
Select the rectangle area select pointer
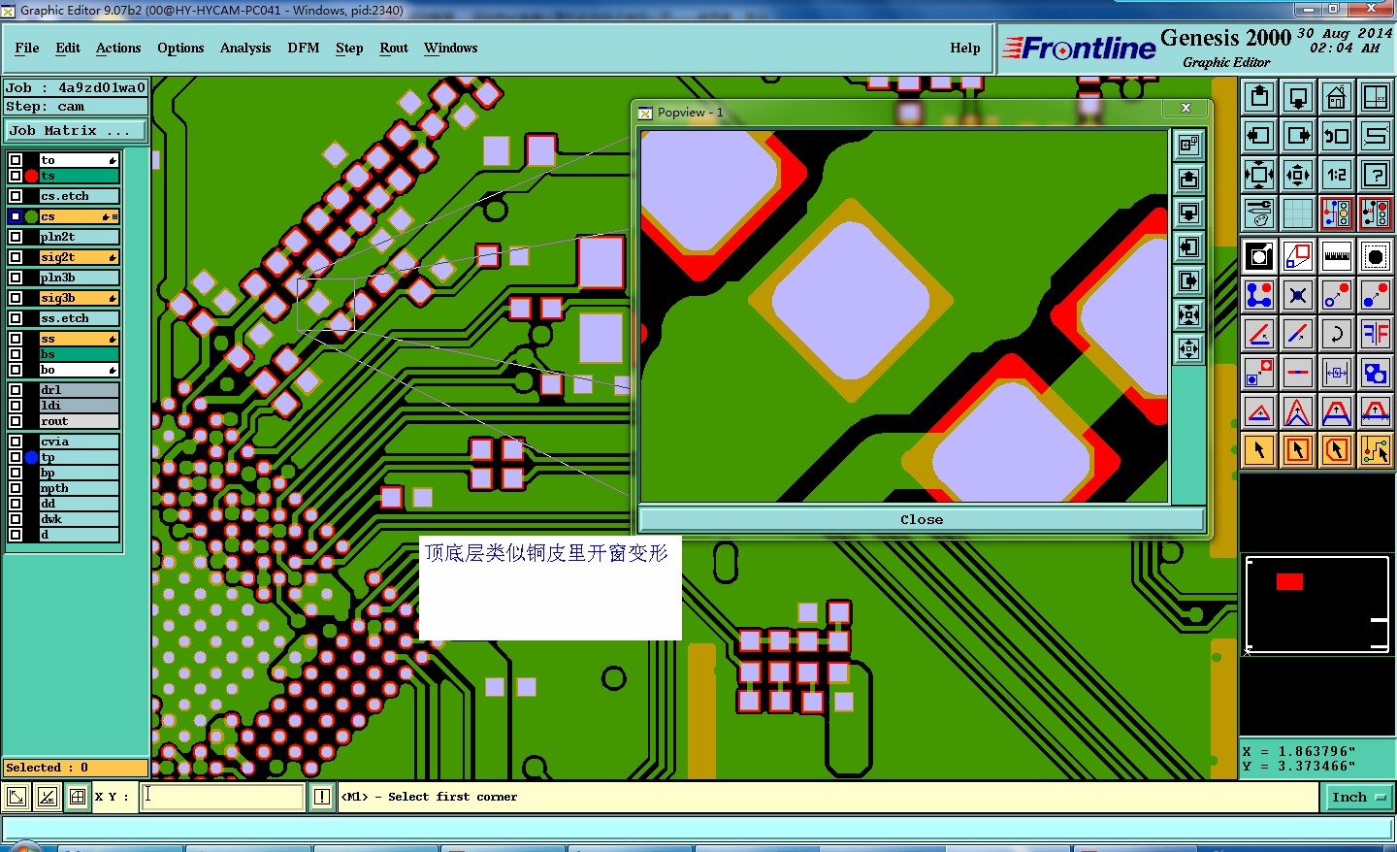point(1298,450)
